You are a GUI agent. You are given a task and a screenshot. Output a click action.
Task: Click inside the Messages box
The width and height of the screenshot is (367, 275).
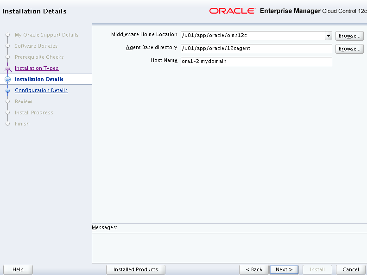pyautogui.click(x=229, y=248)
